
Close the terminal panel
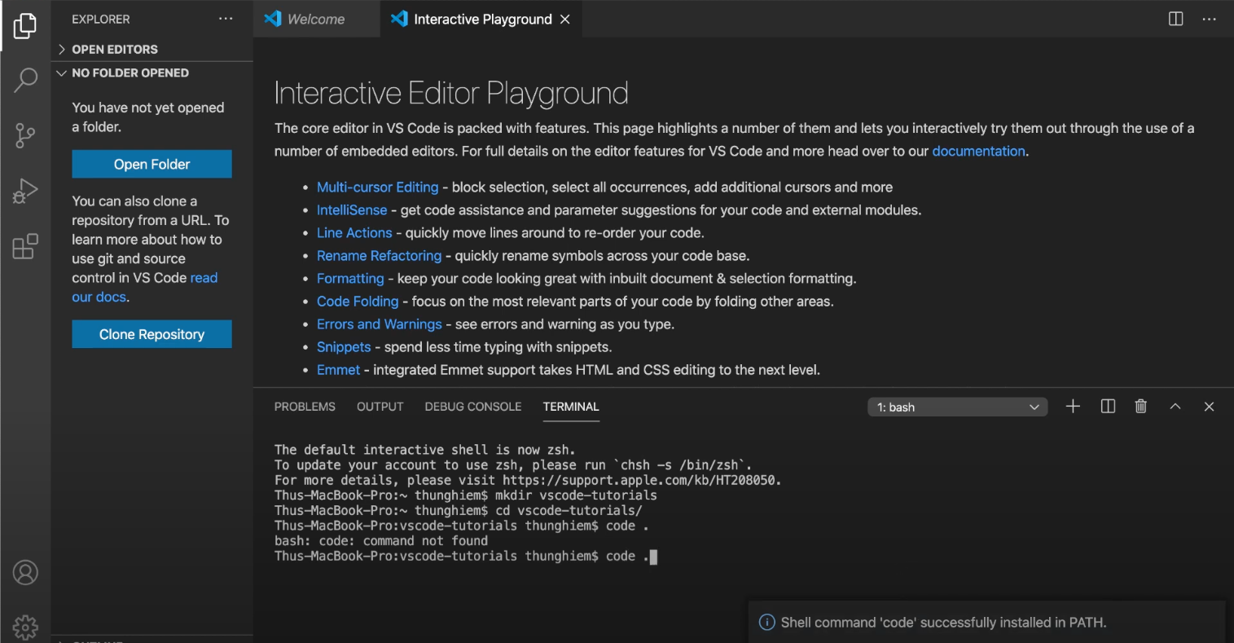click(x=1209, y=406)
